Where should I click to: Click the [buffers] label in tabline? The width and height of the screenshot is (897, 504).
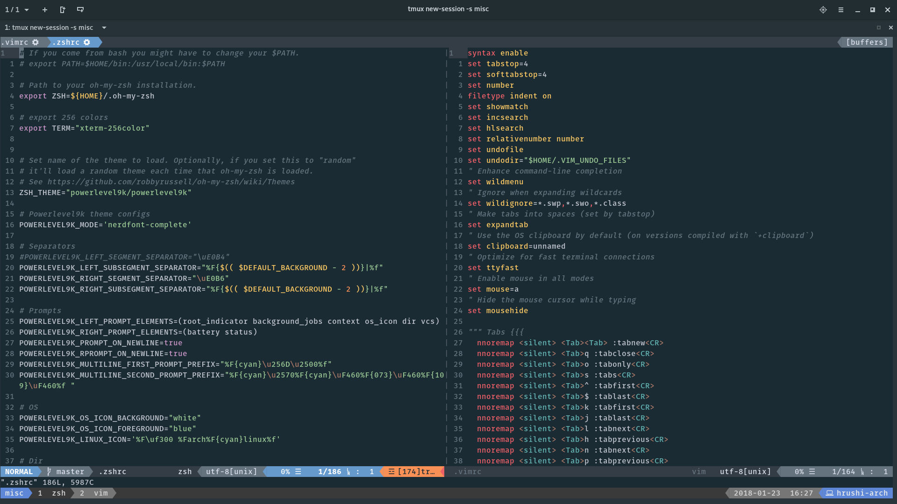[x=867, y=42]
